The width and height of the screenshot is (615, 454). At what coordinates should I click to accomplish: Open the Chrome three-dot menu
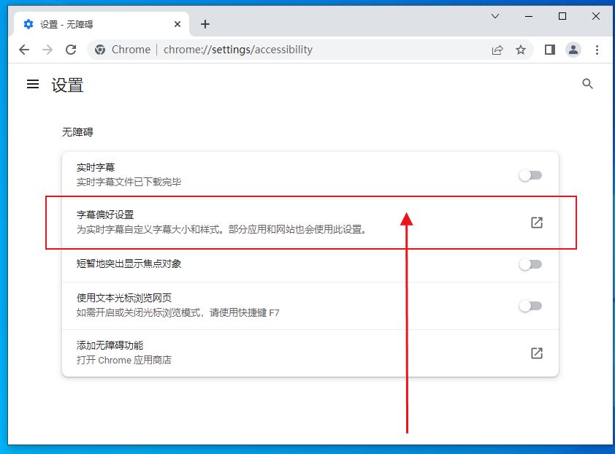tap(597, 50)
